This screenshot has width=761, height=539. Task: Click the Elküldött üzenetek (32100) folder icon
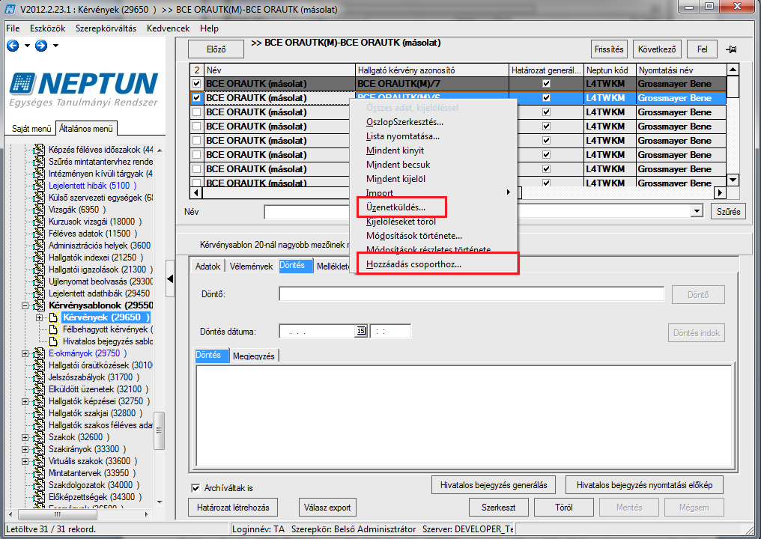[39, 389]
